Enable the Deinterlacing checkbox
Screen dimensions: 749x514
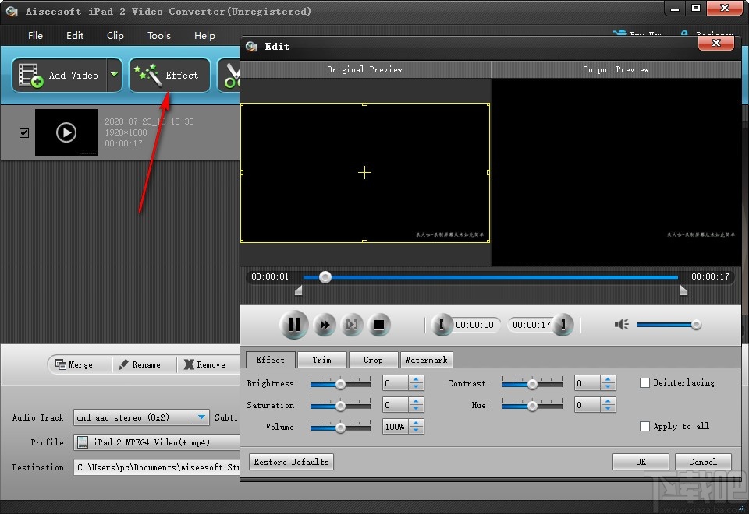pyautogui.click(x=645, y=382)
